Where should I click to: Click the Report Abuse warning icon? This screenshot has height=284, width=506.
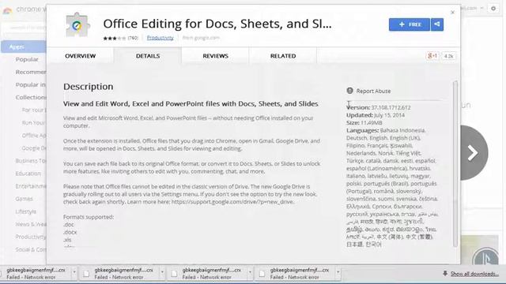349,91
